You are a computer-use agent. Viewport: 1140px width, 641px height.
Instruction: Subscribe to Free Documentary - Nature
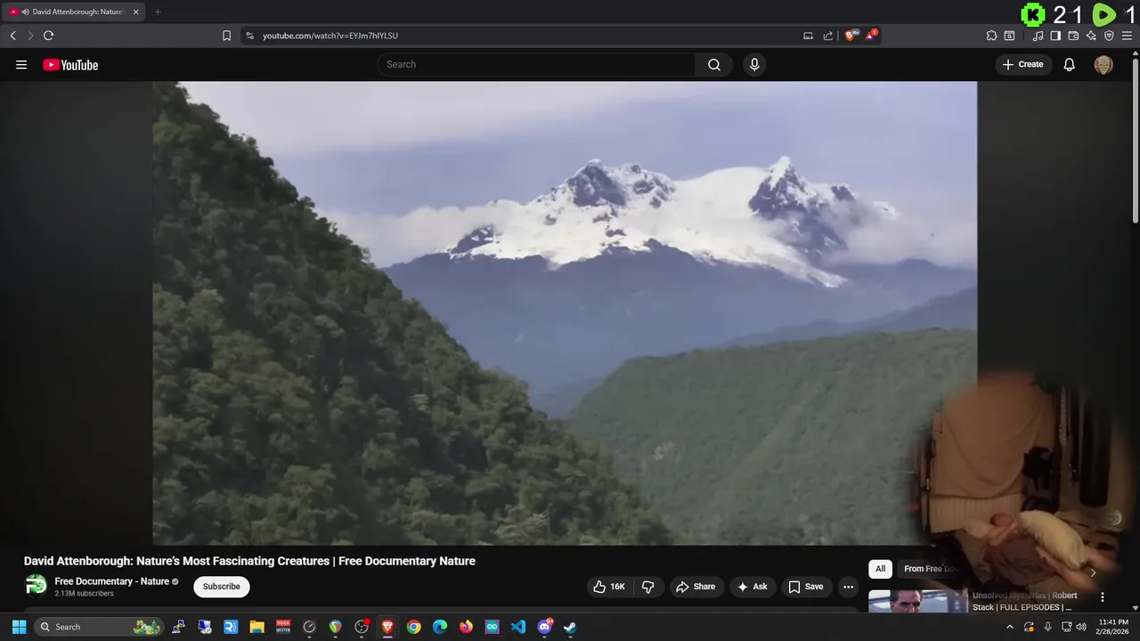click(x=222, y=587)
